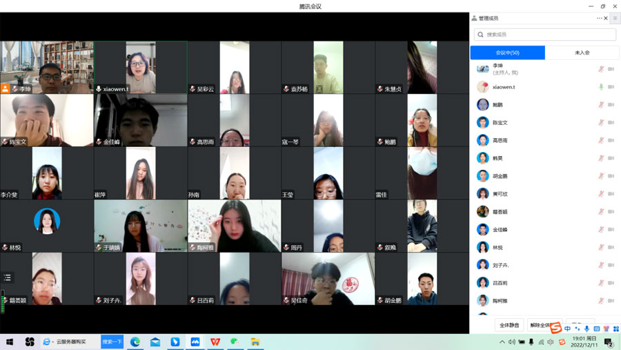The image size is (621, 350).
Task: Click the 解除全体静音 unmute-all button
Action: pyautogui.click(x=541, y=325)
